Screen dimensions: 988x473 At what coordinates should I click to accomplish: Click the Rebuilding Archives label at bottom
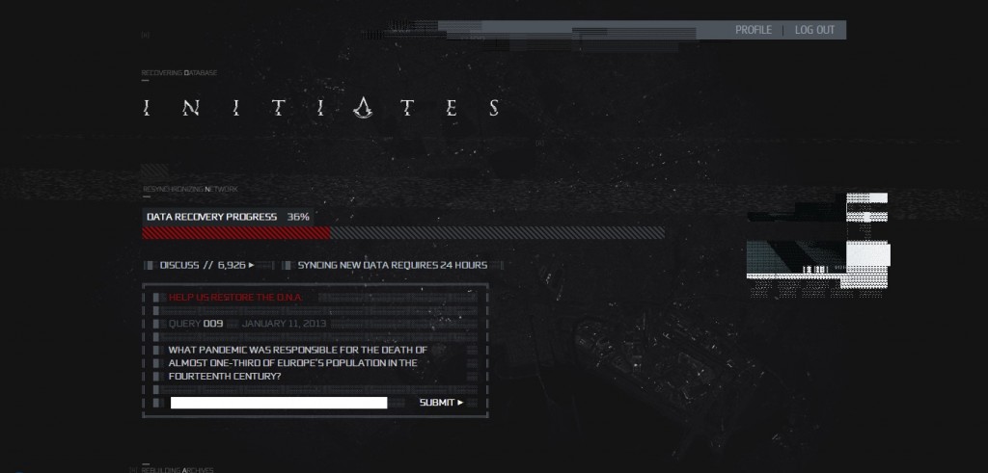point(178,470)
